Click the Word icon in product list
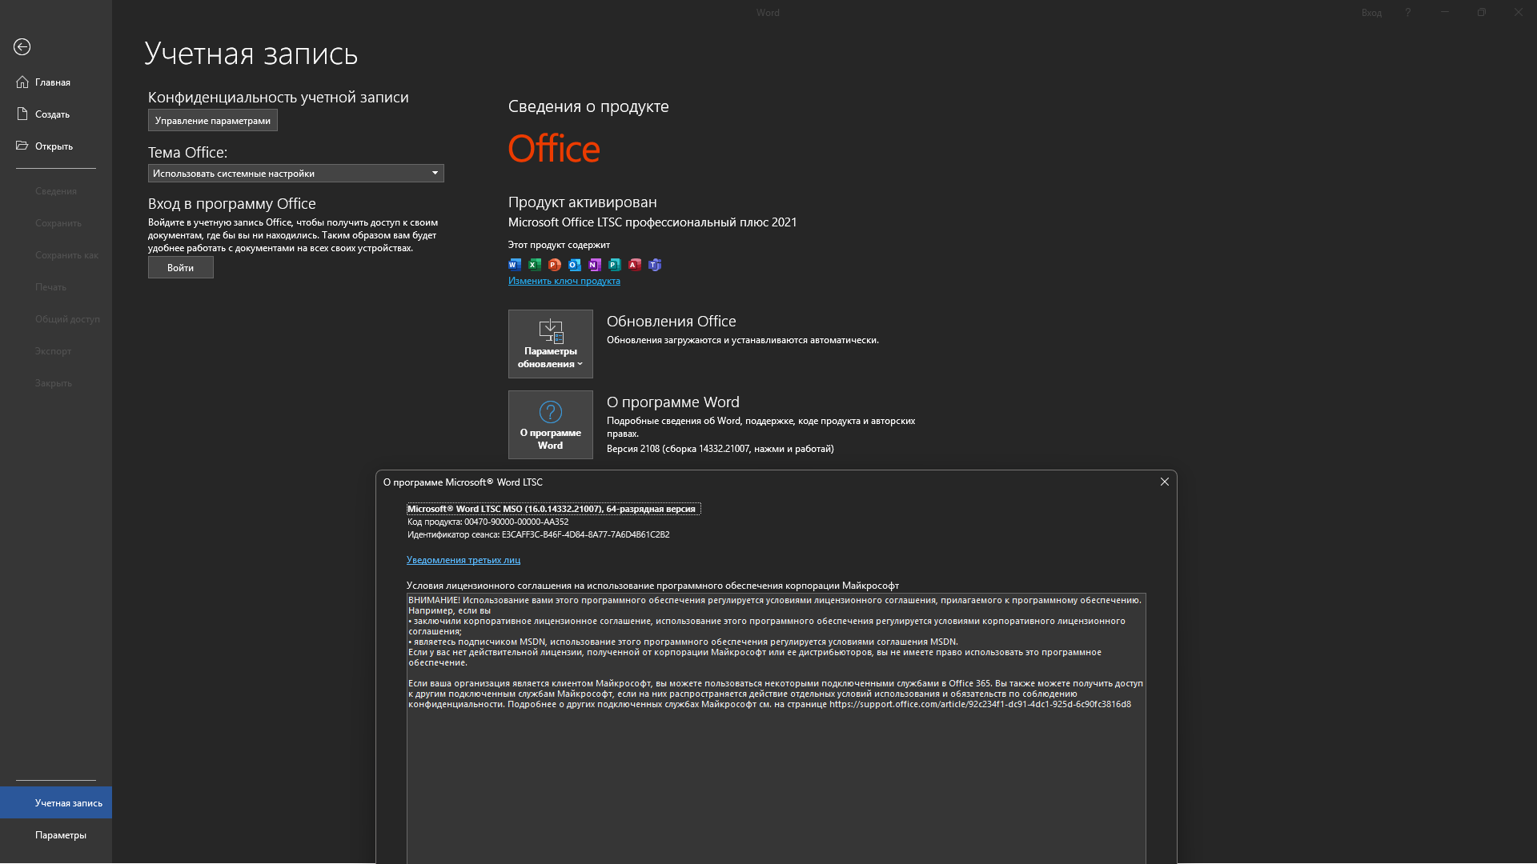 [515, 265]
